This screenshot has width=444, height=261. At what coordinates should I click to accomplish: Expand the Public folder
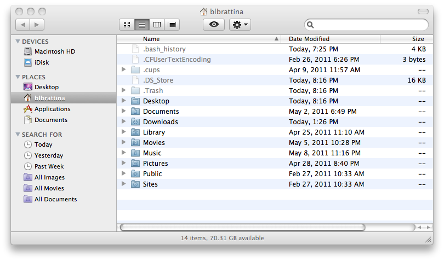tap(123, 173)
